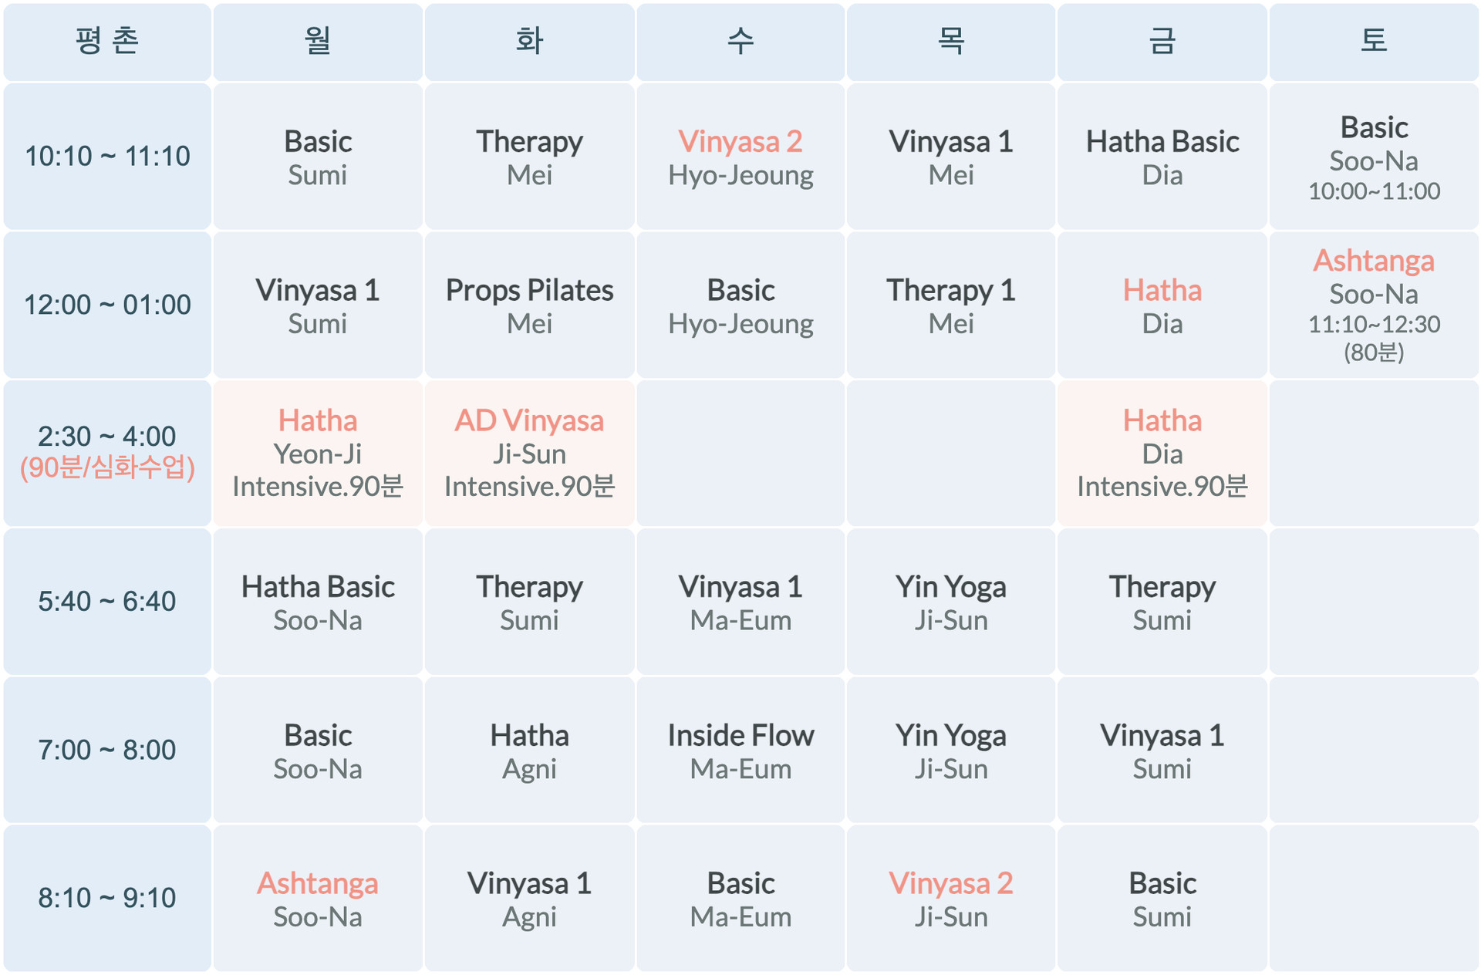Open the Wednesday morning Vinyasa 2 class by Hyo-Jeoung
This screenshot has width=1481, height=975.
click(x=740, y=157)
